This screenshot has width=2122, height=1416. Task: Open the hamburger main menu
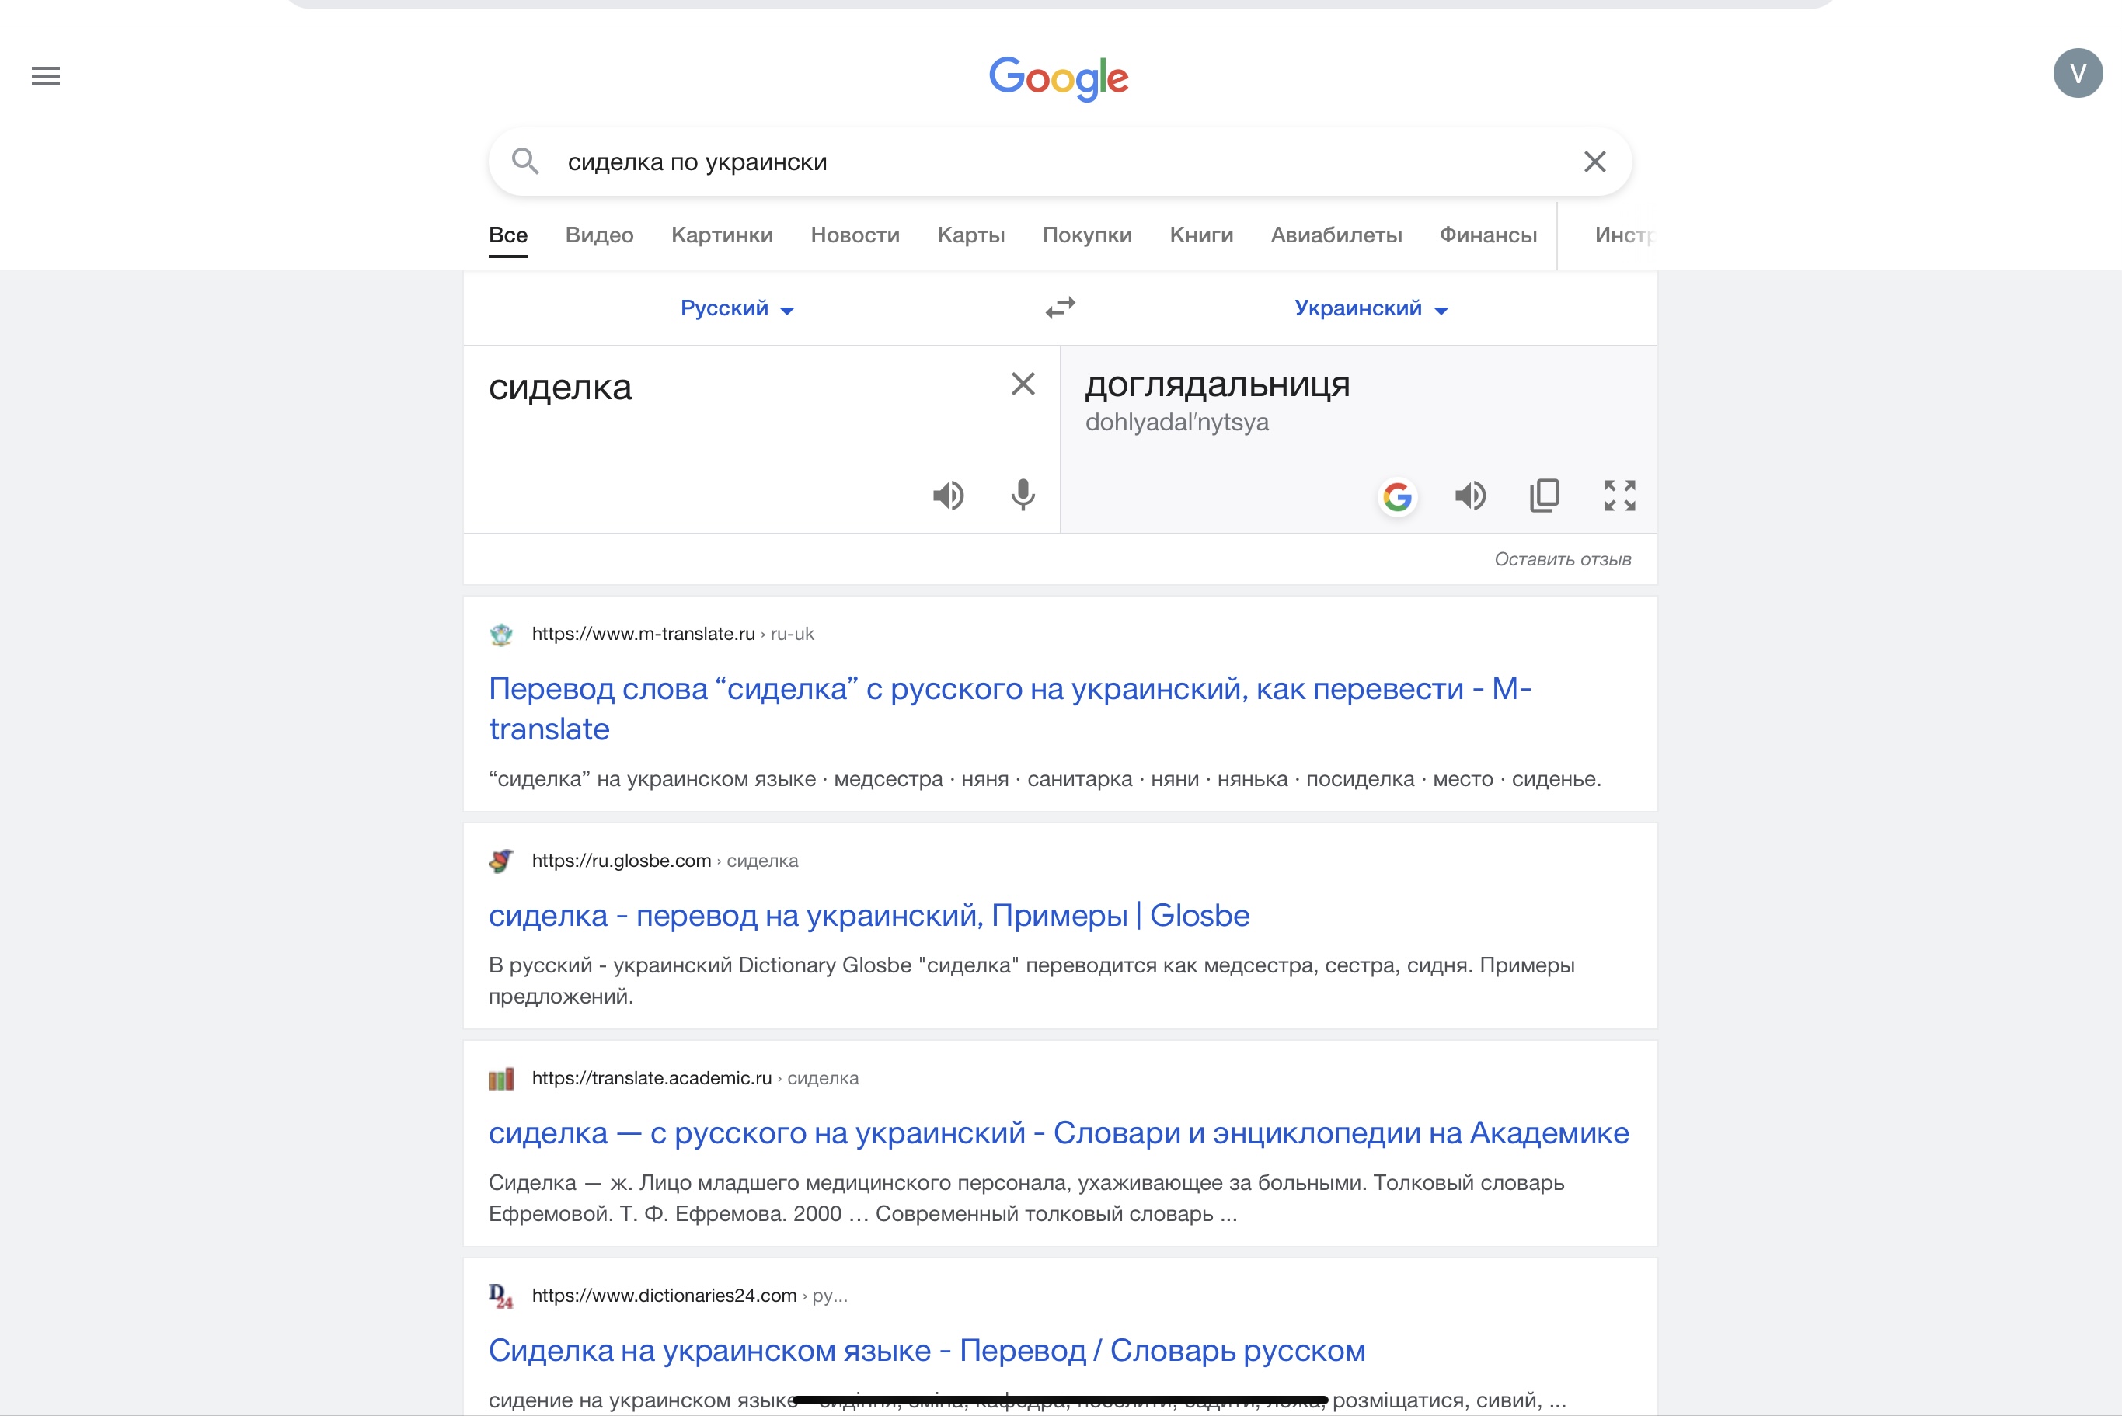pyautogui.click(x=46, y=76)
